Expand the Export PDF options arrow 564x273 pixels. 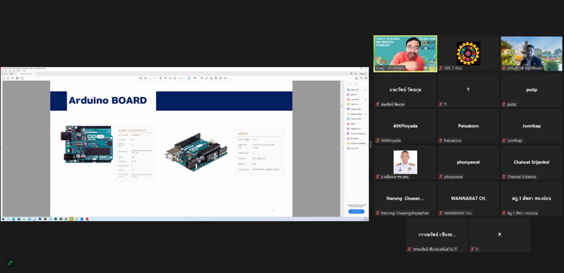tap(366, 90)
